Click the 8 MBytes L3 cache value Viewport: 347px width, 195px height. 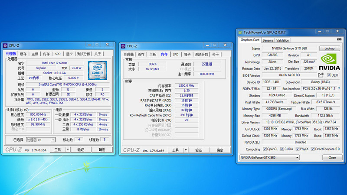coord(83,129)
